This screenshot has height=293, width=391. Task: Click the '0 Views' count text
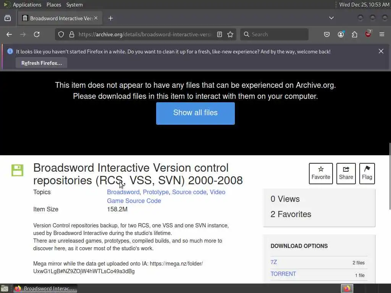tap(285, 199)
